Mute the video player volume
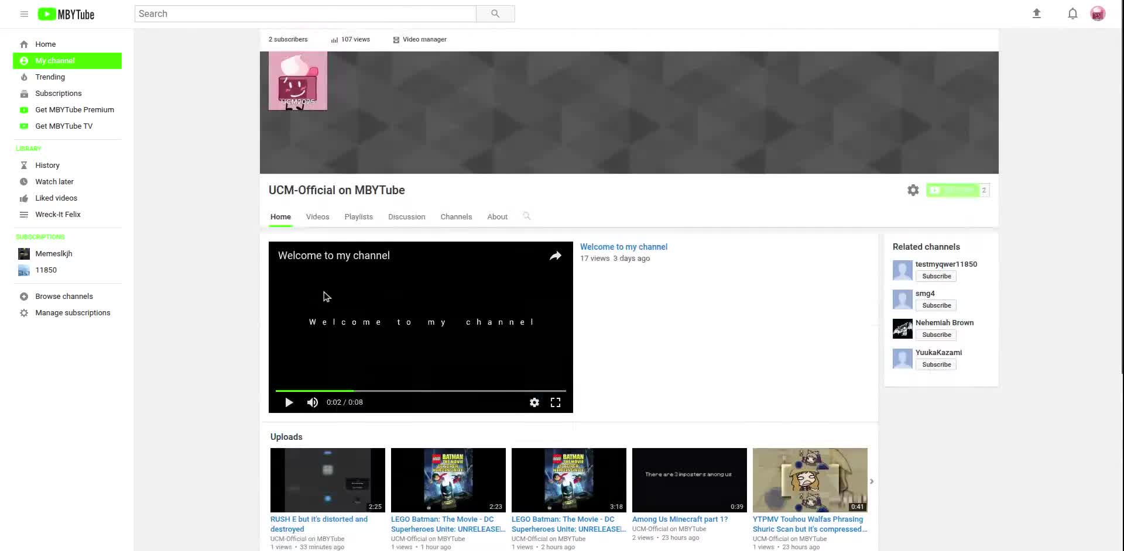 click(x=313, y=402)
